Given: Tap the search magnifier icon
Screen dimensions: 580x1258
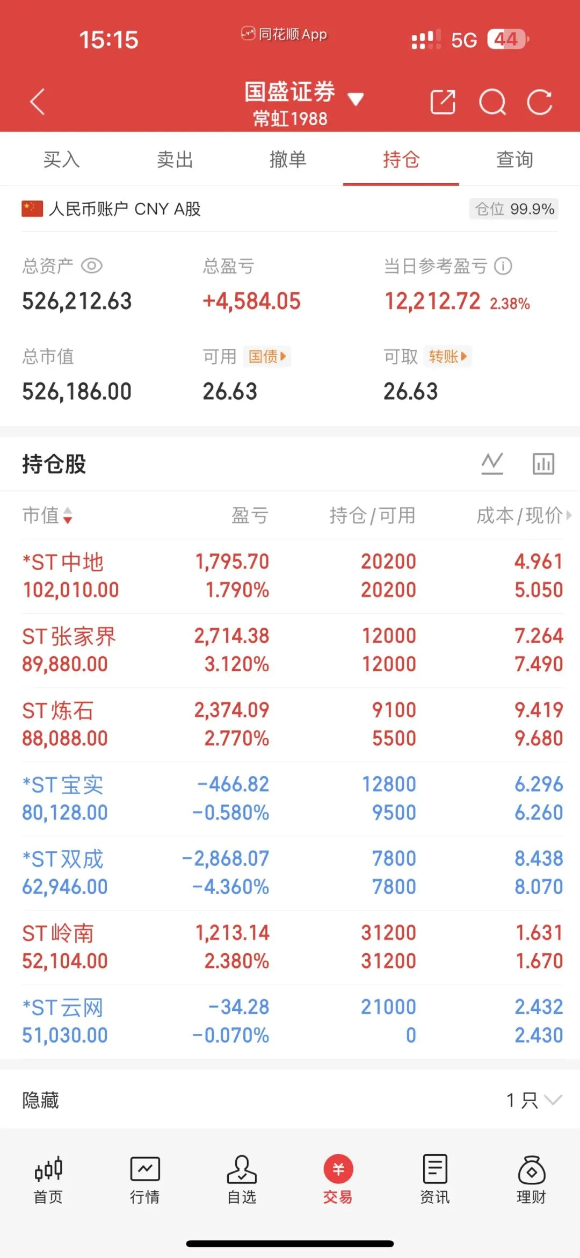Looking at the screenshot, I should (492, 102).
